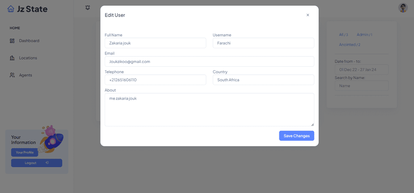Close the Edit User dialog
This screenshot has width=414, height=193.
click(x=308, y=15)
